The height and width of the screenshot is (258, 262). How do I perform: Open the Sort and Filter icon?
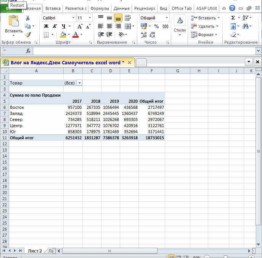point(246,18)
